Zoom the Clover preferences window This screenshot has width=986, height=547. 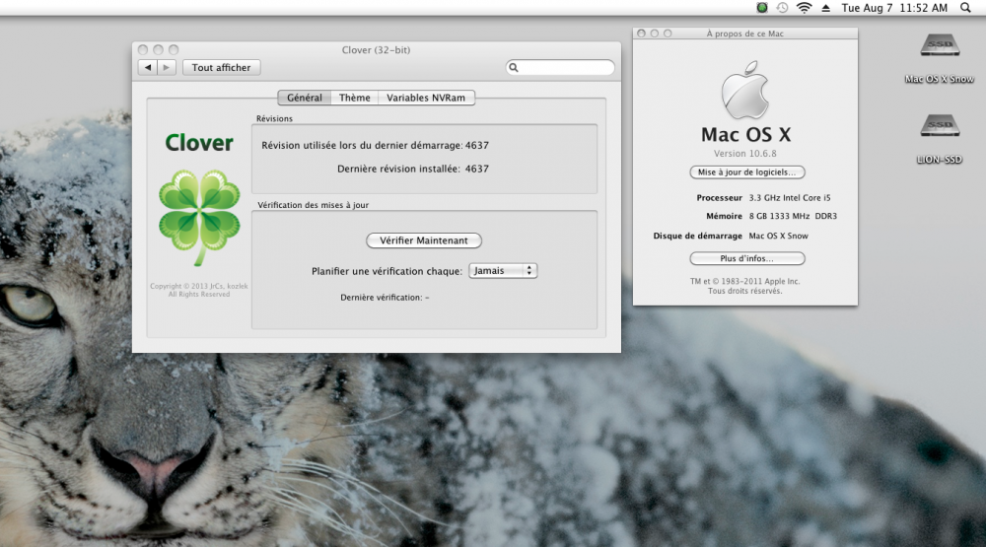pos(174,49)
